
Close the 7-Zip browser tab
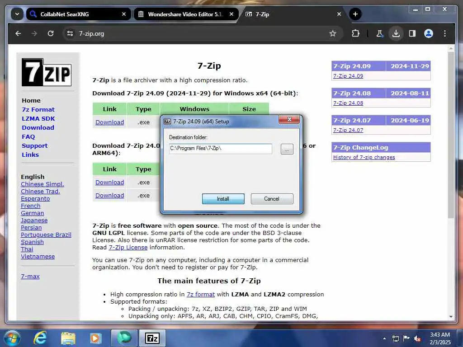click(x=339, y=14)
